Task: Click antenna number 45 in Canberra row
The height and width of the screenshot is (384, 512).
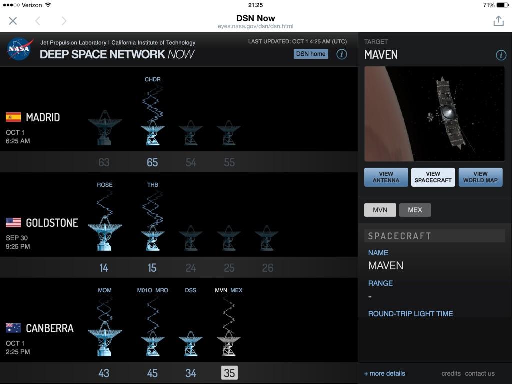Action: click(152, 373)
